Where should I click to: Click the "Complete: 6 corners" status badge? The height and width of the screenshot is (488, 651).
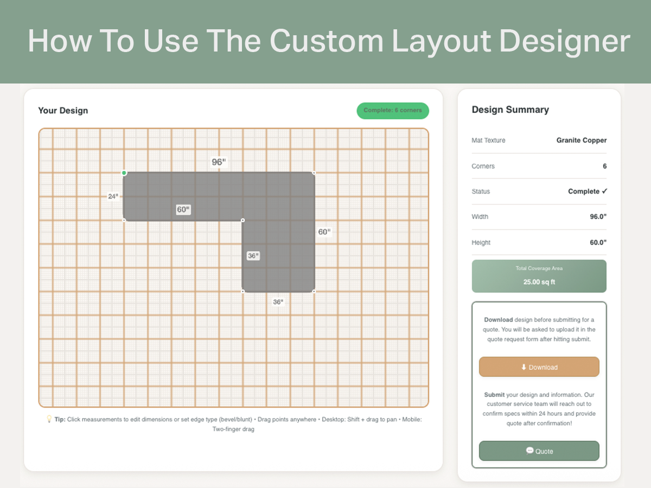point(392,111)
